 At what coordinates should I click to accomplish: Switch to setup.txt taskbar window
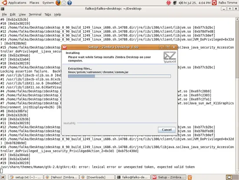[26, 177]
